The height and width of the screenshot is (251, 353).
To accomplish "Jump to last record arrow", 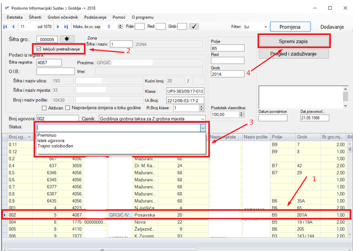I will click(66, 27).
